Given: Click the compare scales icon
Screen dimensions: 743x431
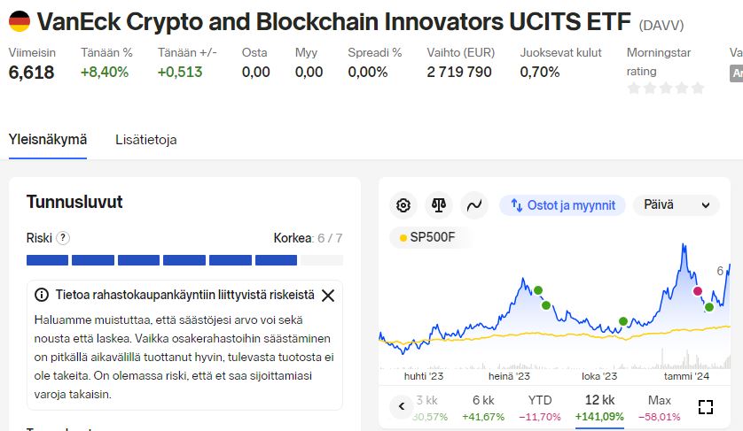Looking at the screenshot, I should pyautogui.click(x=439, y=205).
